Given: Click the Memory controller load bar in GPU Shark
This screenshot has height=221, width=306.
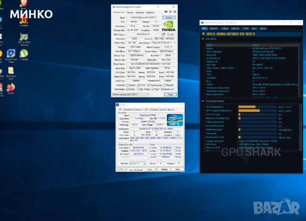Looking at the screenshot, I should click(257, 118).
